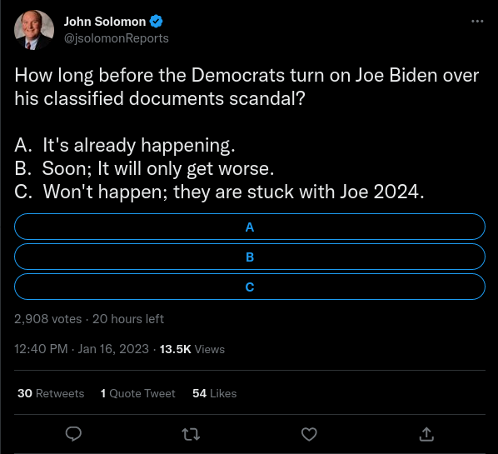Image resolution: width=498 pixels, height=454 pixels.
Task: Vote for poll option A
Action: (250, 227)
